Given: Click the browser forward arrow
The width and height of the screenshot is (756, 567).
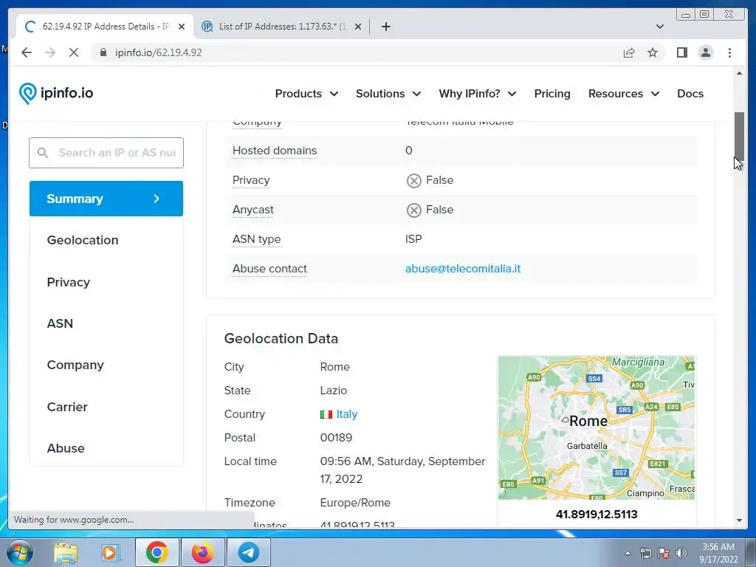Looking at the screenshot, I should pyautogui.click(x=50, y=52).
